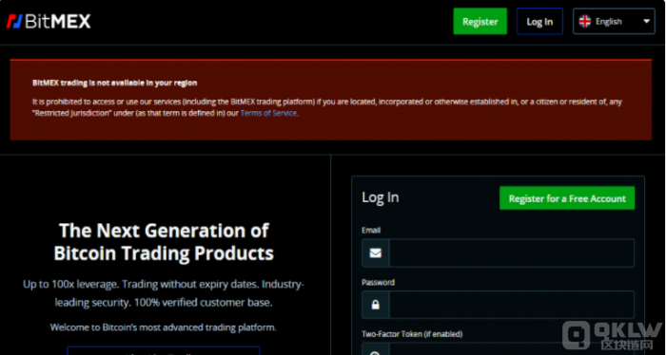Viewport: 666px width, 355px height.
Task: Click 'Up to 100x leverage' description text
Action: (x=164, y=293)
